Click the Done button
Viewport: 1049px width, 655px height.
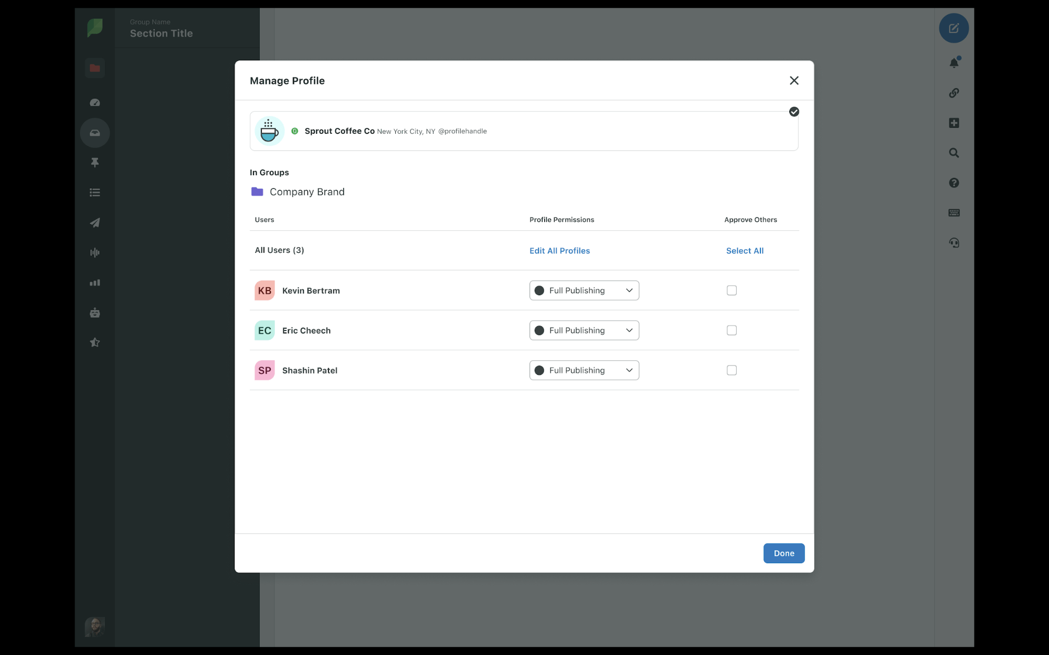(783, 553)
